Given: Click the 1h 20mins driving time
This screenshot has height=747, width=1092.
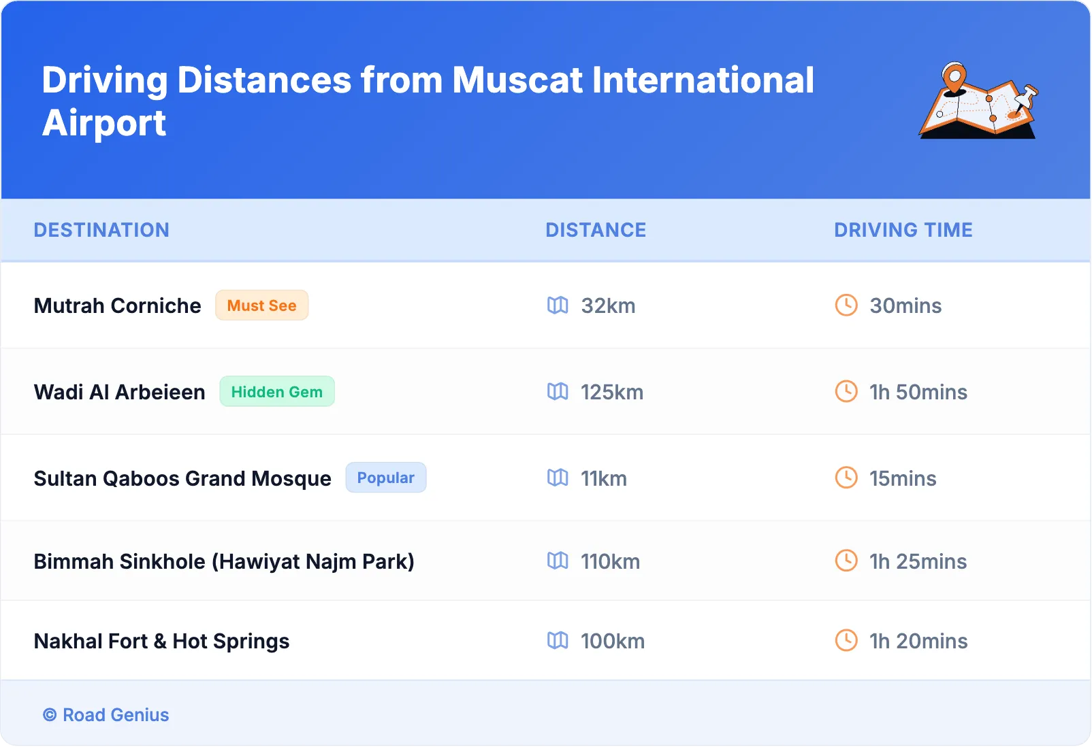Looking at the screenshot, I should point(918,642).
